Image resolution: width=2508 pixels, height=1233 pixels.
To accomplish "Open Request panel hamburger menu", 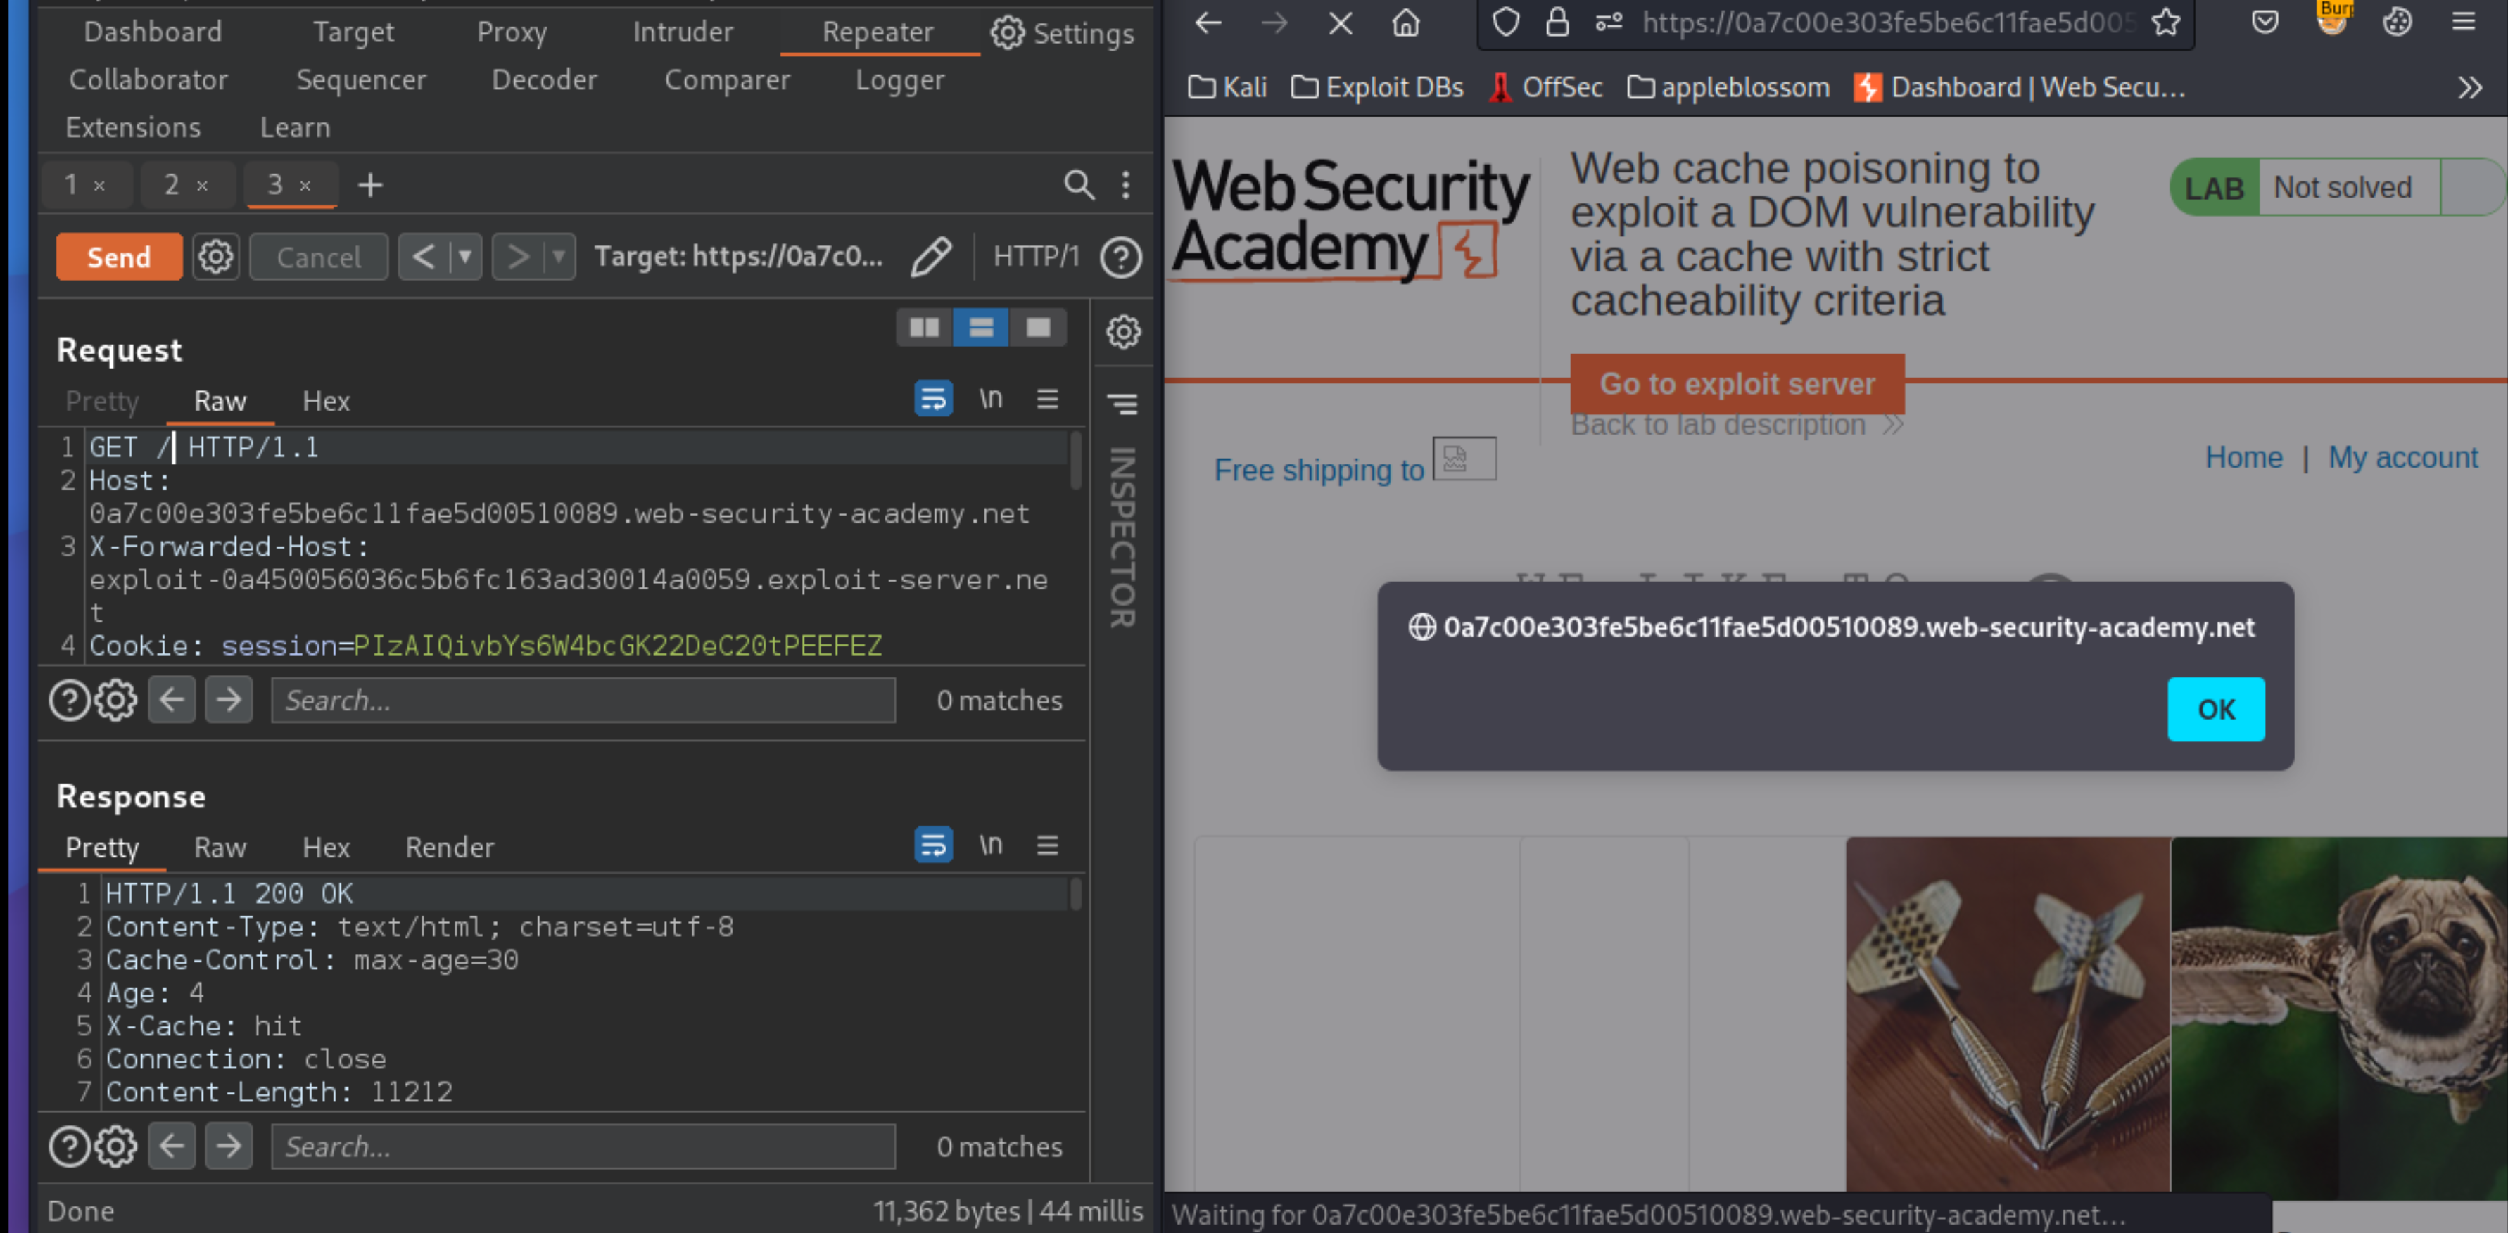I will pos(1048,399).
